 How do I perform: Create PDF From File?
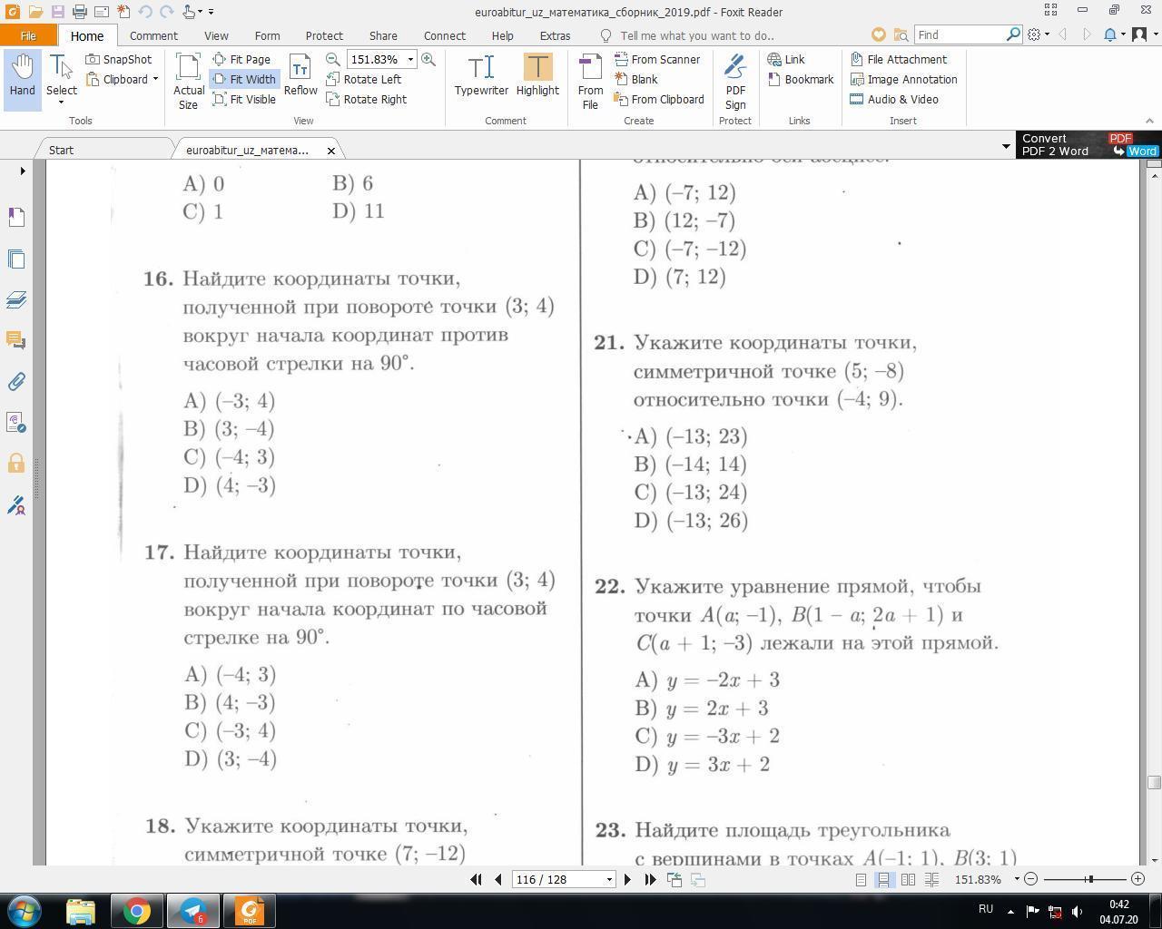590,81
